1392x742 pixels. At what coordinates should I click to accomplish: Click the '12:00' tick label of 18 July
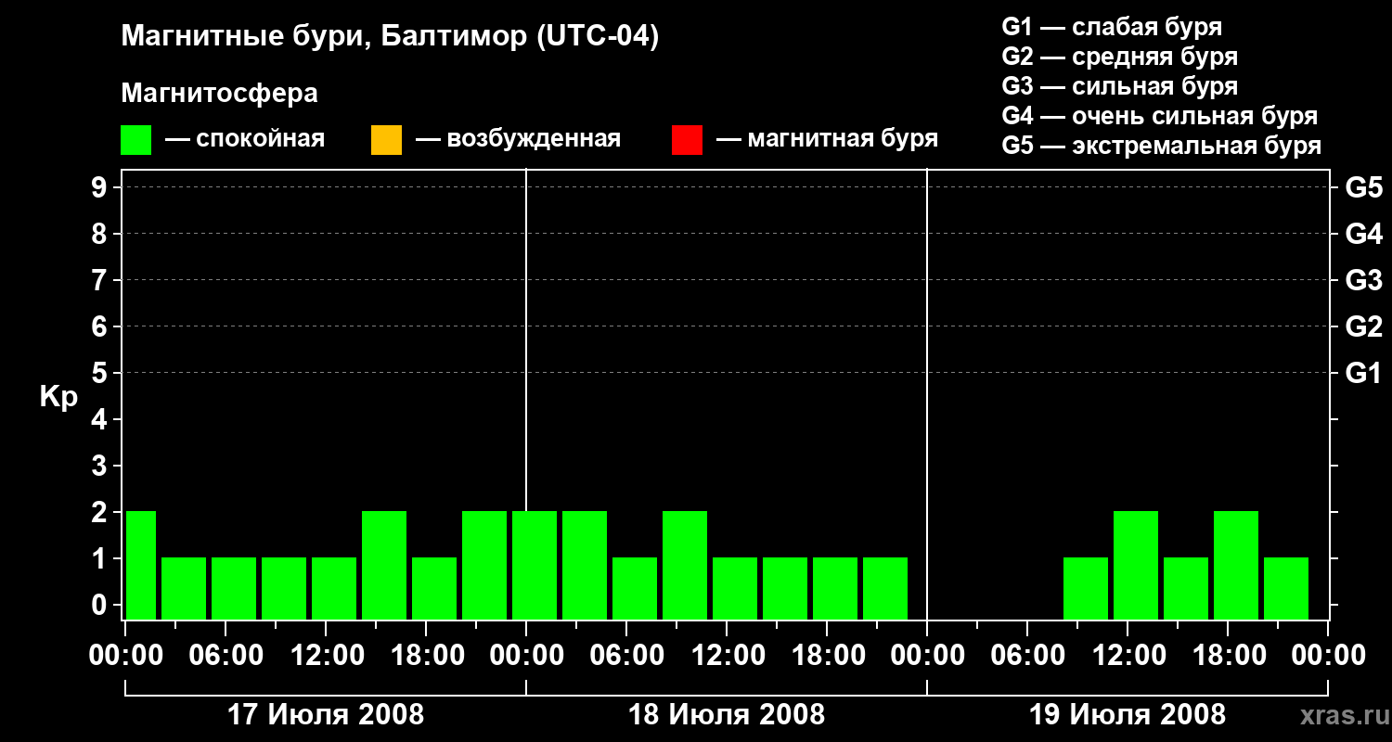(727, 656)
